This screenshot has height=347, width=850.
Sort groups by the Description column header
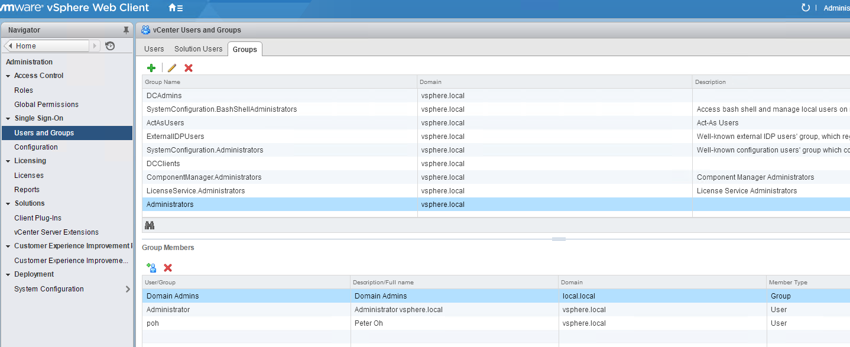(x=771, y=82)
